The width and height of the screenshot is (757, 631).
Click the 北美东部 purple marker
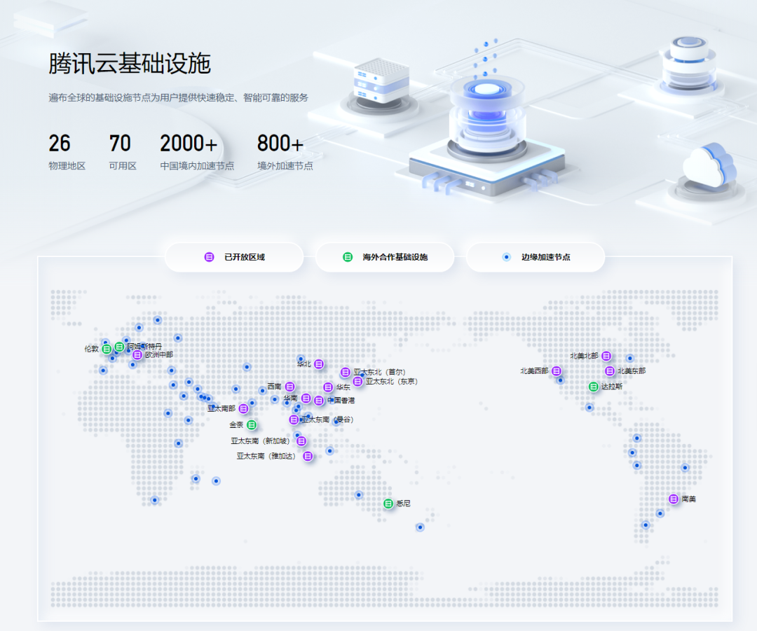[610, 371]
